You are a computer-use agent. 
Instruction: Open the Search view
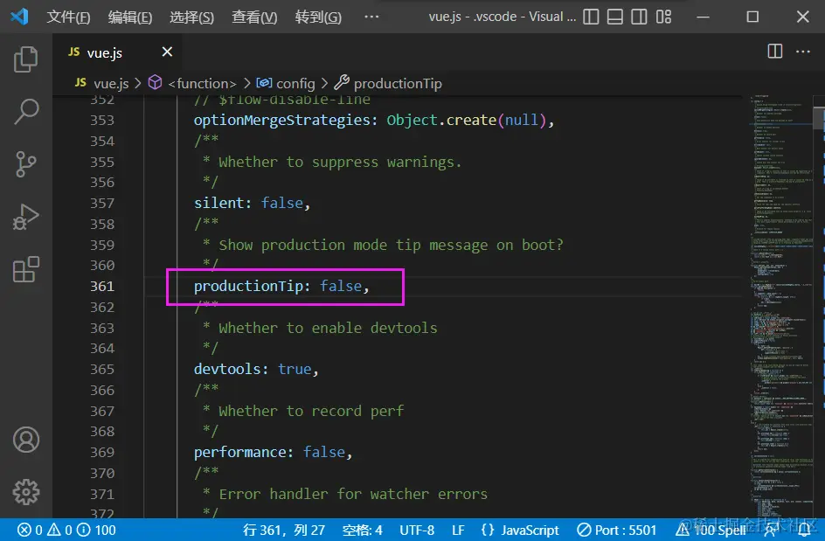coord(26,112)
